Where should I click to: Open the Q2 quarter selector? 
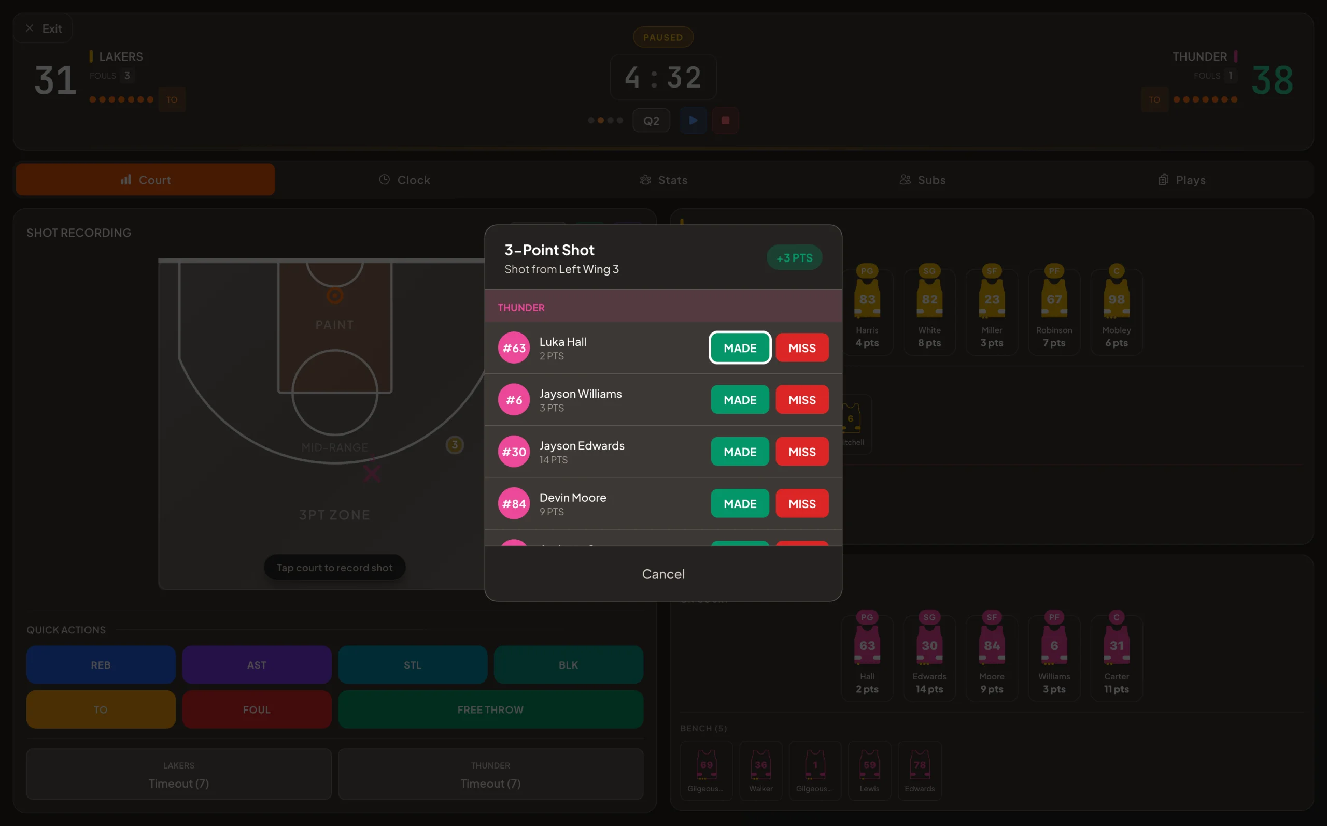pos(651,120)
